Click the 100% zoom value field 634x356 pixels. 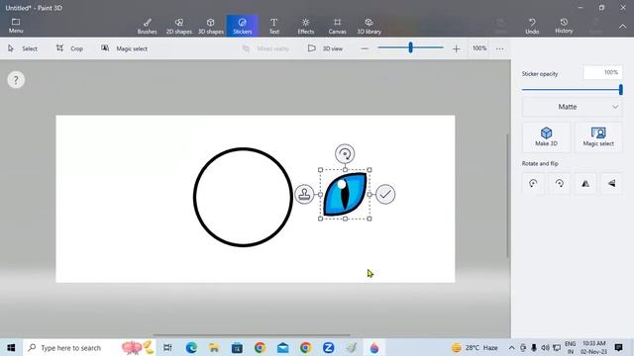pyautogui.click(x=479, y=48)
